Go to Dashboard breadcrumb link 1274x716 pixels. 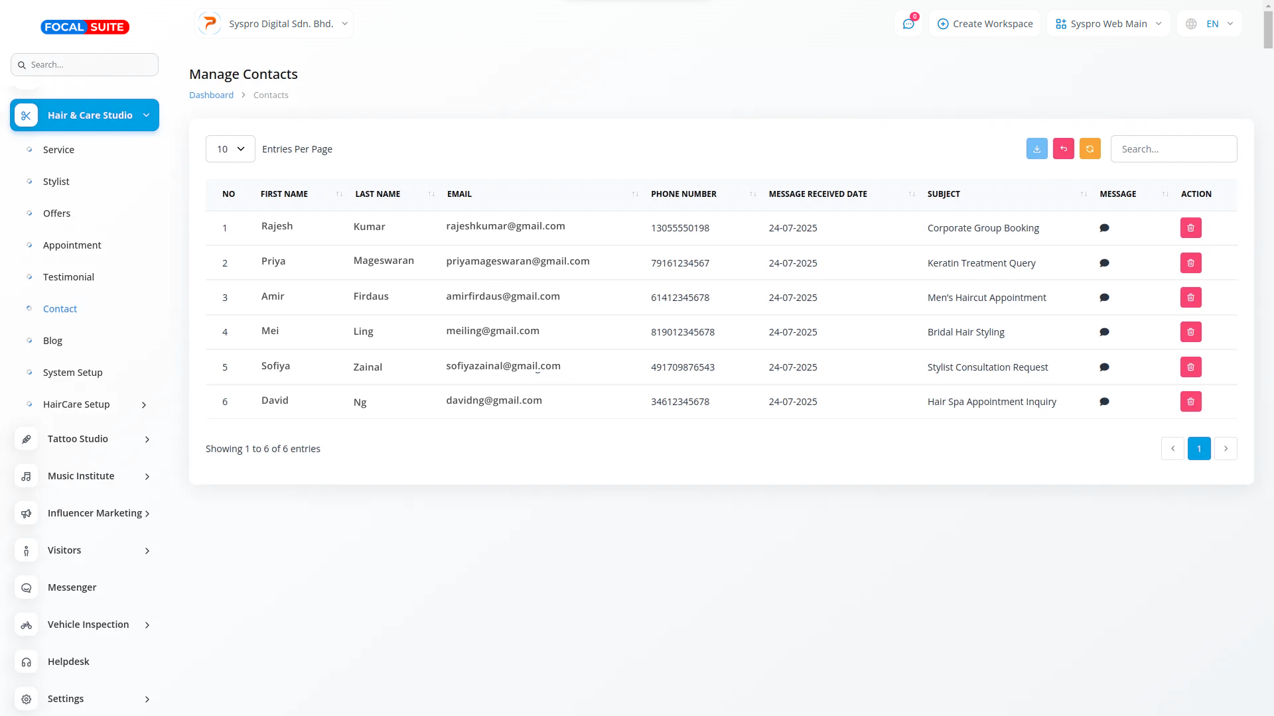coord(211,95)
